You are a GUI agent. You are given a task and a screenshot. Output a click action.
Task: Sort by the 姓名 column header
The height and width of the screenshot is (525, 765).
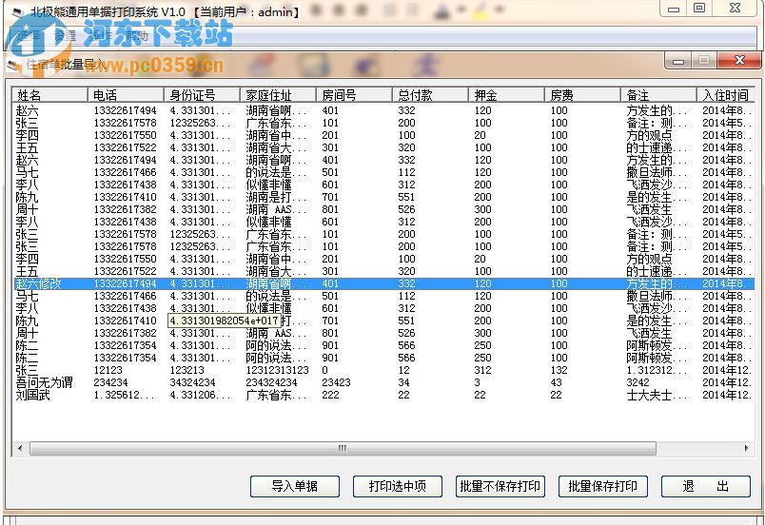click(x=49, y=94)
